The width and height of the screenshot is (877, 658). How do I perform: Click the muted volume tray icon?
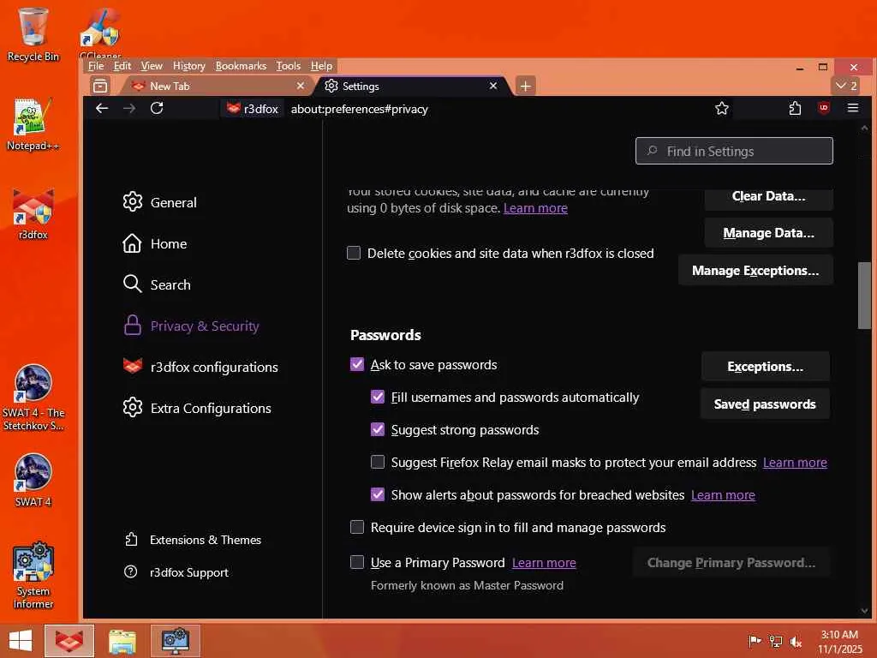(x=796, y=641)
